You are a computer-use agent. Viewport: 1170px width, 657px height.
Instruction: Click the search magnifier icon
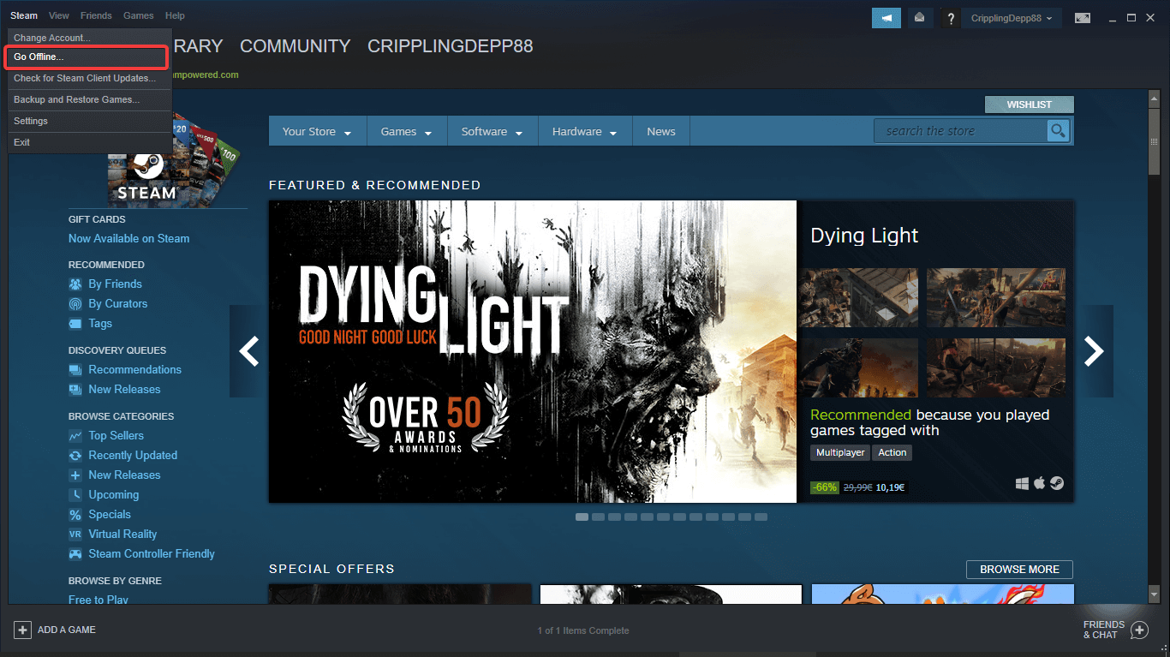pos(1060,131)
